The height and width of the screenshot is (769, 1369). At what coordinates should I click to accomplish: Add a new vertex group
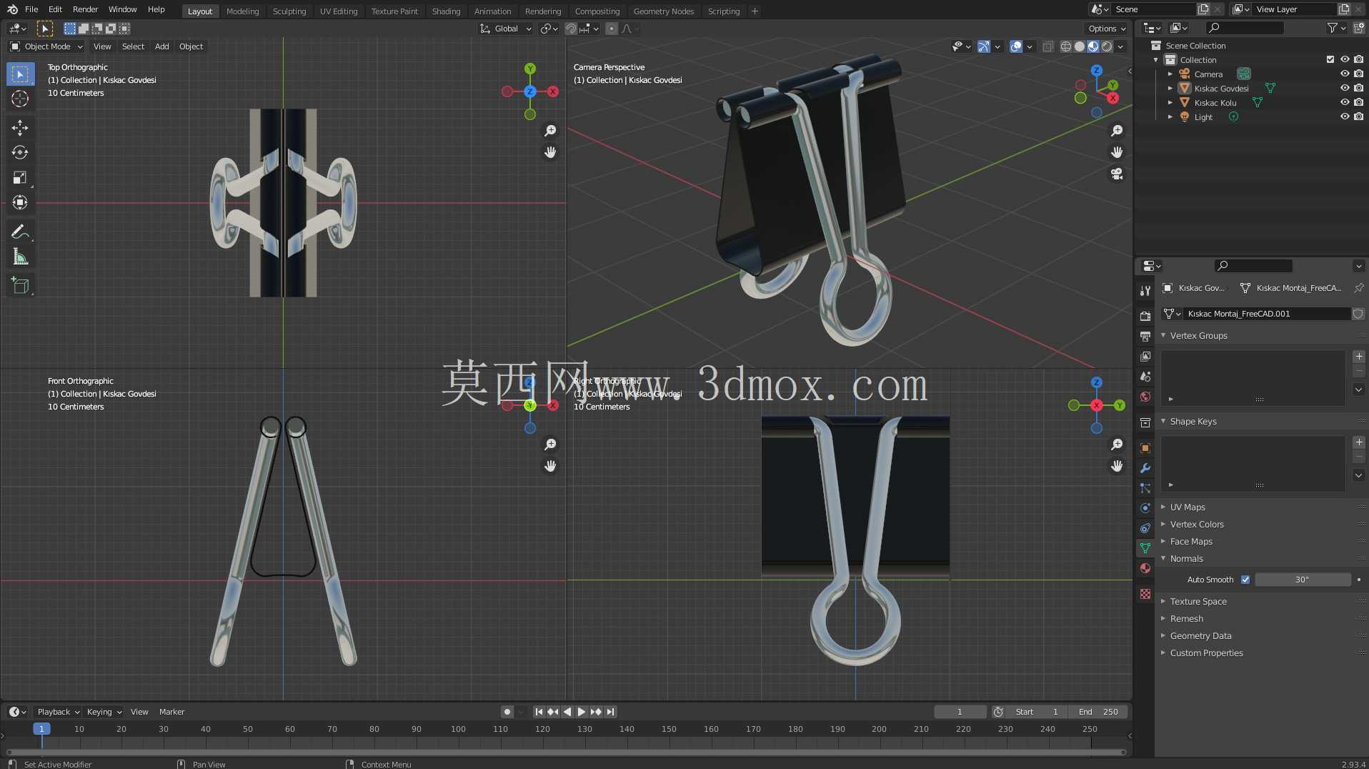click(1359, 357)
